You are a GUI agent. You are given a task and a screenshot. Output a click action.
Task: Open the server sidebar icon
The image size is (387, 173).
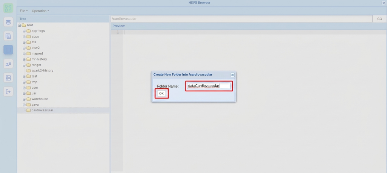(8, 78)
